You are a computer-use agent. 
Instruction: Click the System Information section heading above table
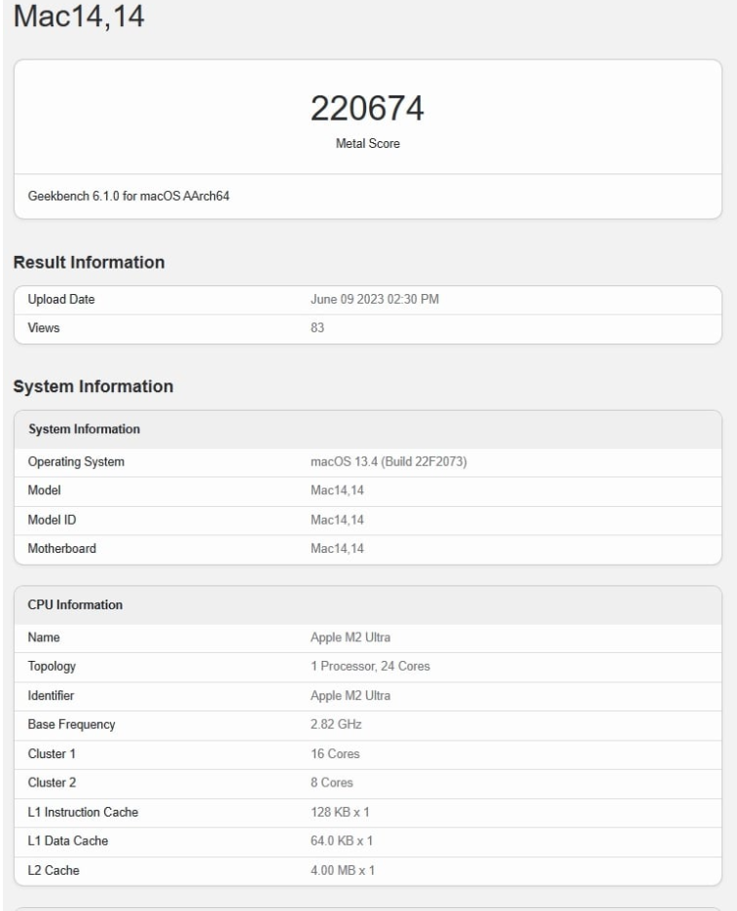click(x=93, y=386)
